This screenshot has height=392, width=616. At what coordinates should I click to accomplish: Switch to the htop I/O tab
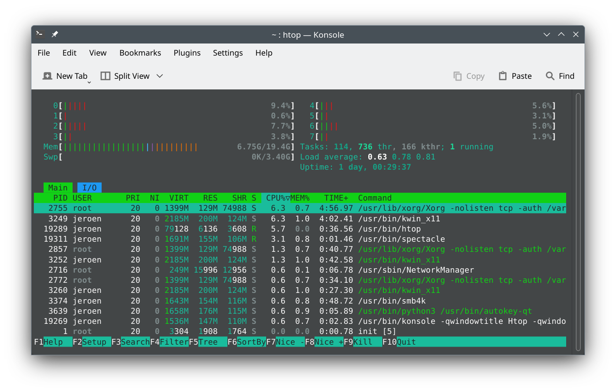[90, 188]
